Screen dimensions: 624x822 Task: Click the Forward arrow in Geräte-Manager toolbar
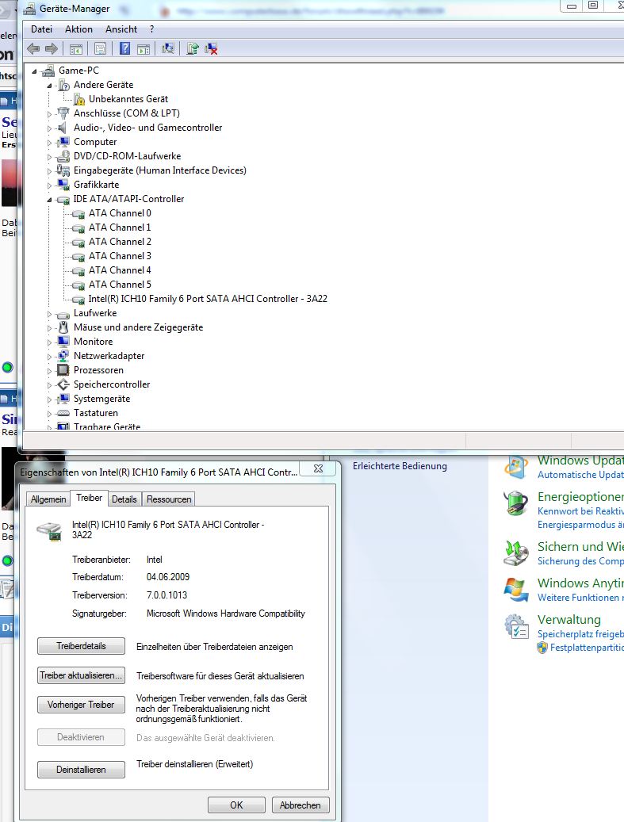click(x=51, y=49)
